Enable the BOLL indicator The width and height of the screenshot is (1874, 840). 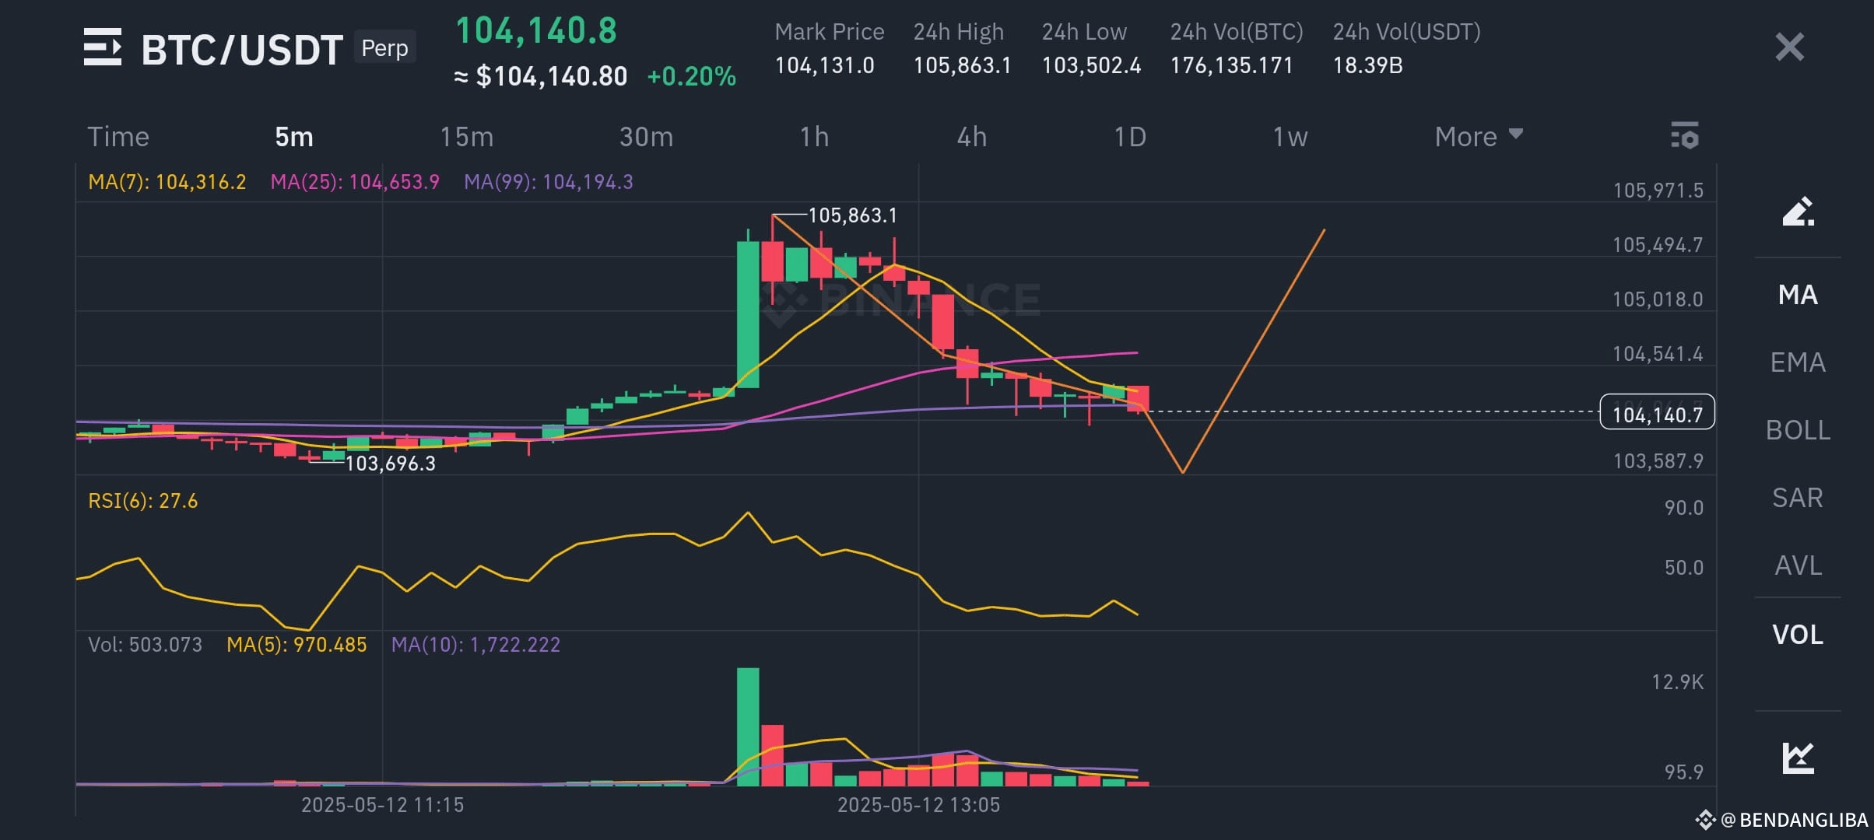click(1798, 430)
